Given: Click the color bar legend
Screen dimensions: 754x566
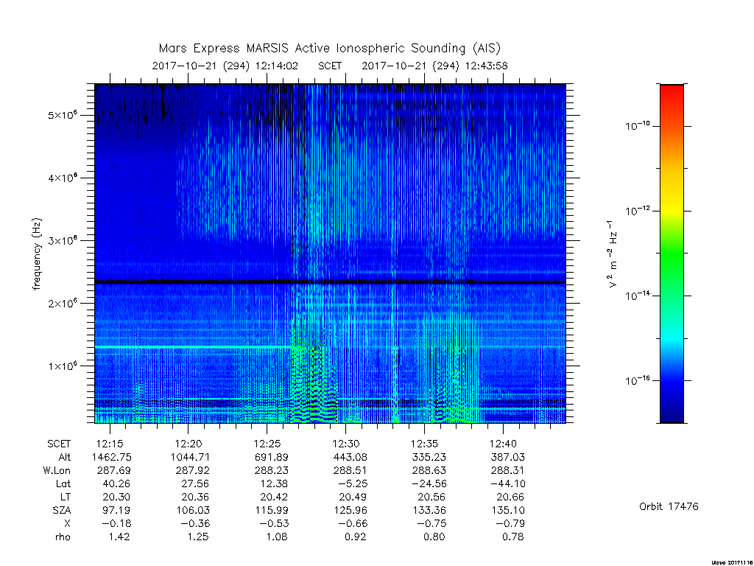Looking at the screenshot, I should tap(672, 254).
